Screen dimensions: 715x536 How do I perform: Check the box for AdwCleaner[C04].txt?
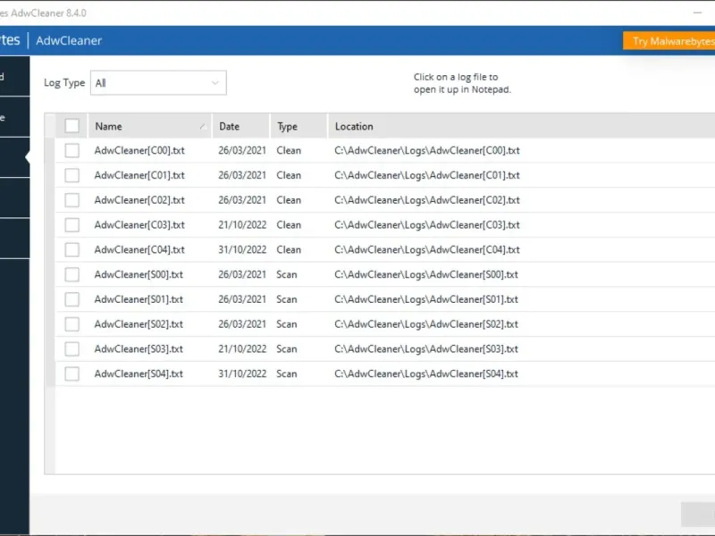71,250
